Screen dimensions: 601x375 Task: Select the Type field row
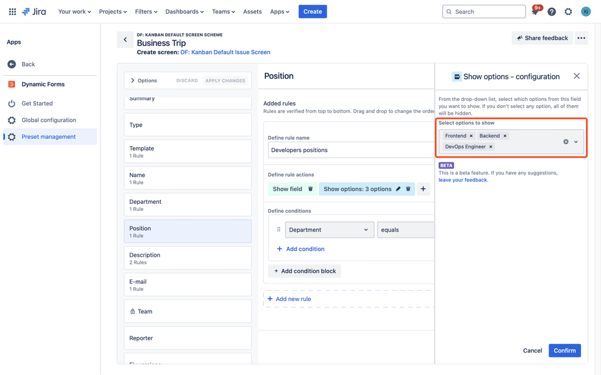[x=188, y=125]
